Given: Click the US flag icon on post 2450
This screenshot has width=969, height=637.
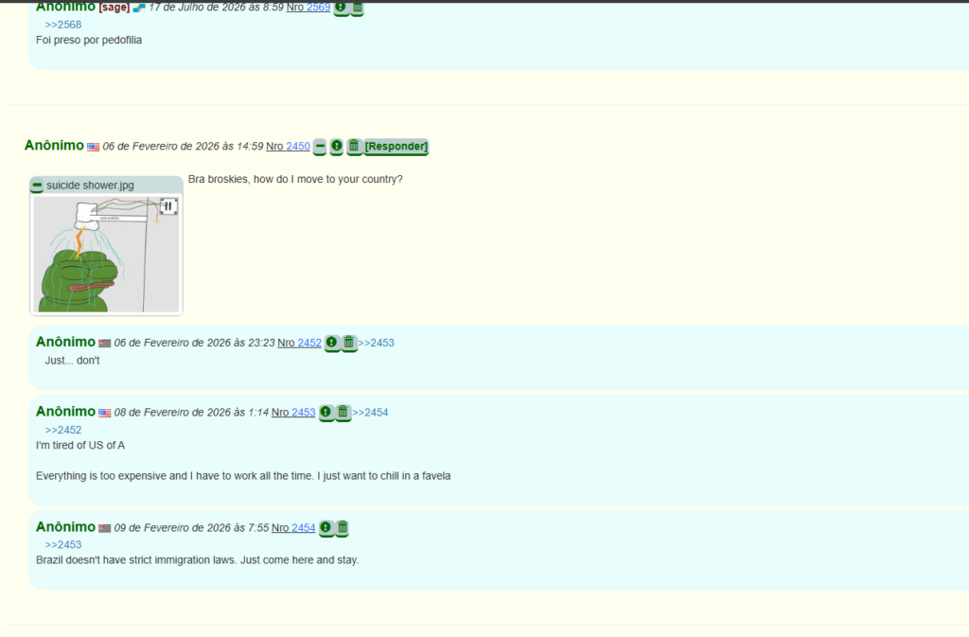Looking at the screenshot, I should coord(94,147).
